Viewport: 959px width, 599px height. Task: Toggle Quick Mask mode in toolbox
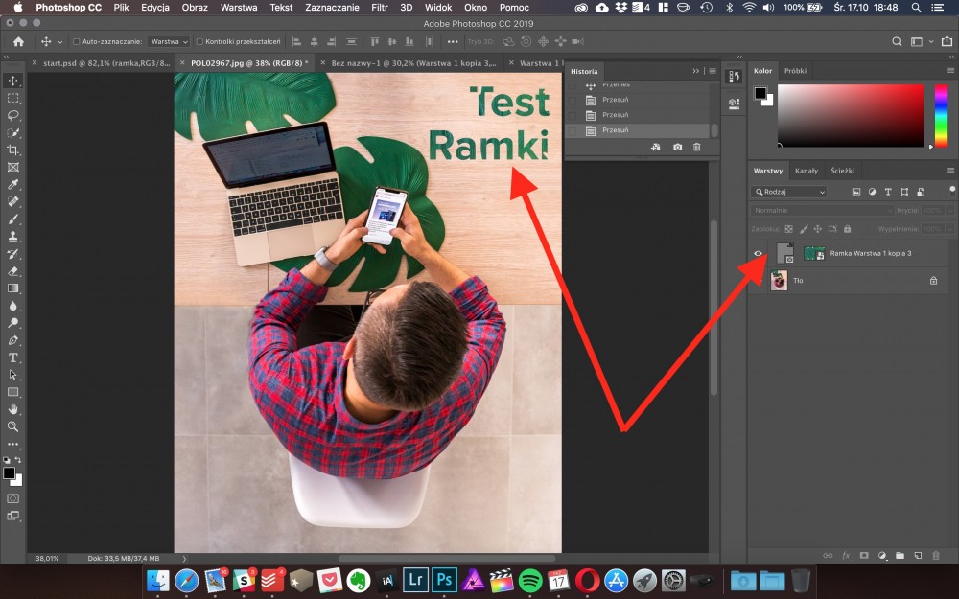12,498
